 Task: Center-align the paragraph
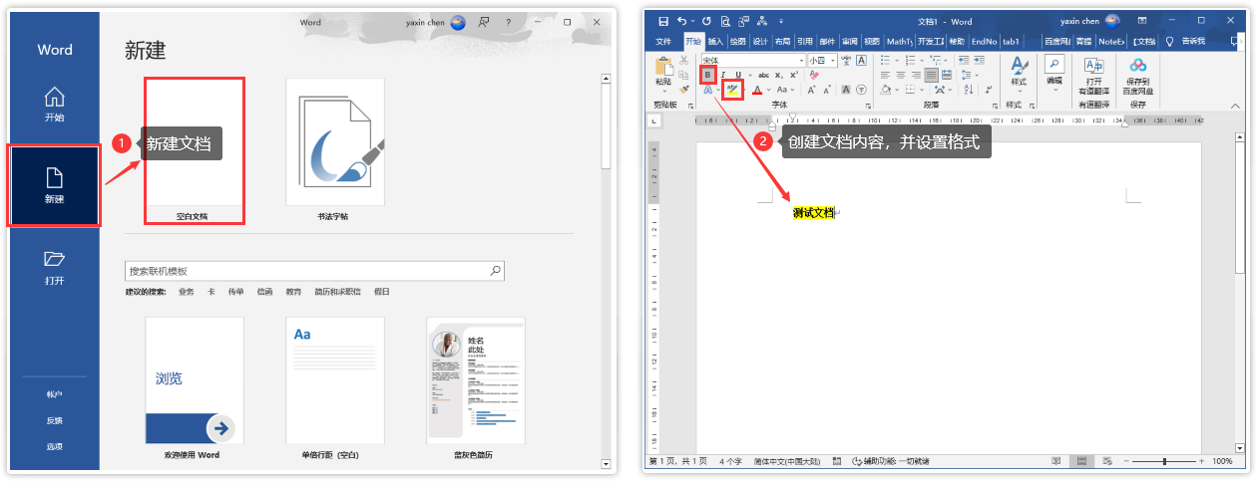click(x=901, y=75)
